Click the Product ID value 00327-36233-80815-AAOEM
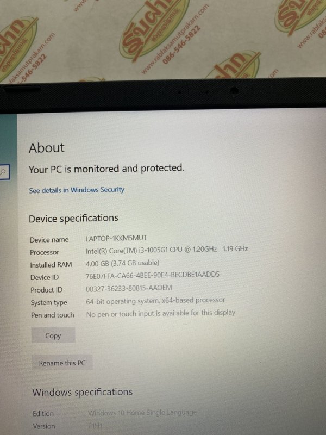 pyautogui.click(x=129, y=288)
